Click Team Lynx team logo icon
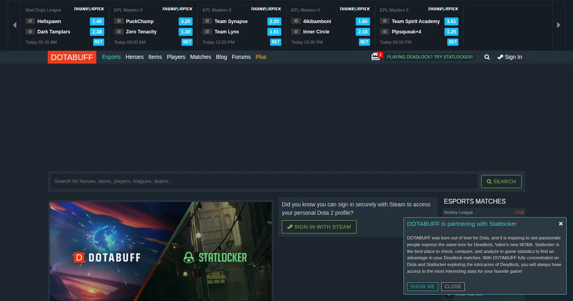The width and height of the screenshot is (573, 301). tap(207, 31)
